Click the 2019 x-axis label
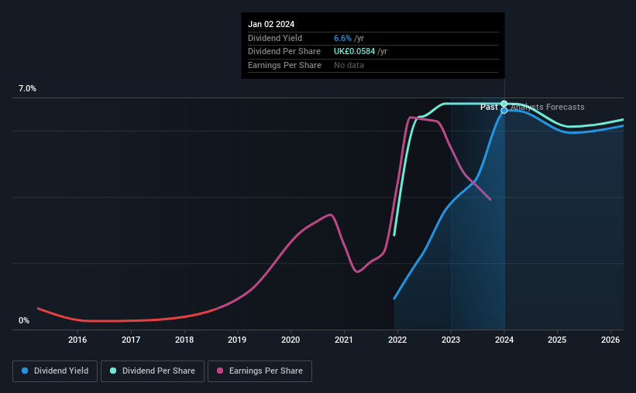The width and height of the screenshot is (636, 393). coord(237,340)
